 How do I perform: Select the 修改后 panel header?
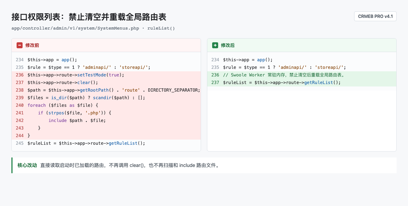pos(302,45)
